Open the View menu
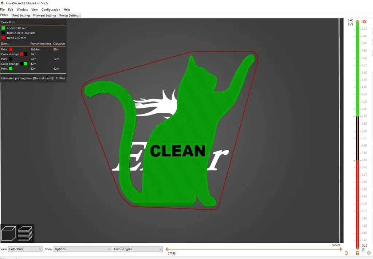Viewport: 373px width, 259px height. pyautogui.click(x=35, y=9)
